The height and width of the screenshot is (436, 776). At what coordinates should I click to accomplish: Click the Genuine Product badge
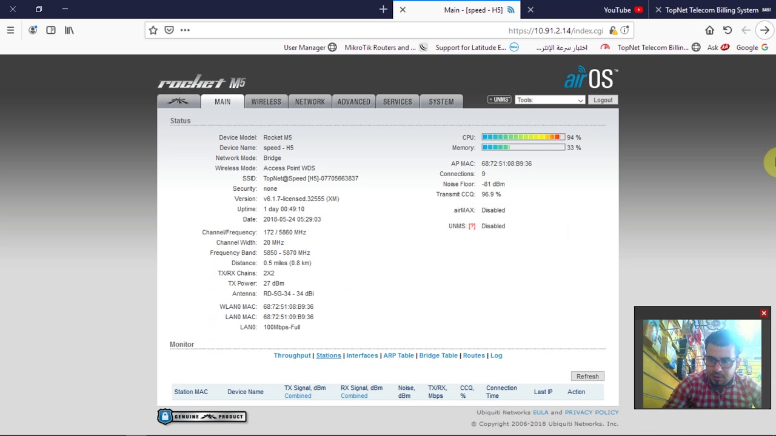(202, 417)
